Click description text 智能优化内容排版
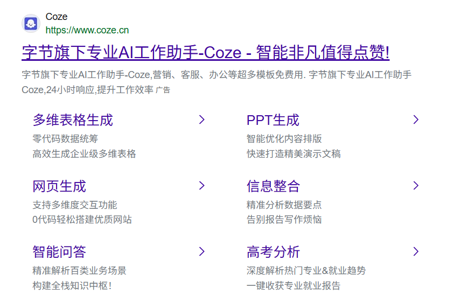Viewport: 474px width, 302px height. pos(284,138)
